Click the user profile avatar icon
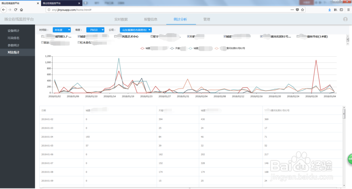This screenshot has width=352, height=189. tap(345, 19)
